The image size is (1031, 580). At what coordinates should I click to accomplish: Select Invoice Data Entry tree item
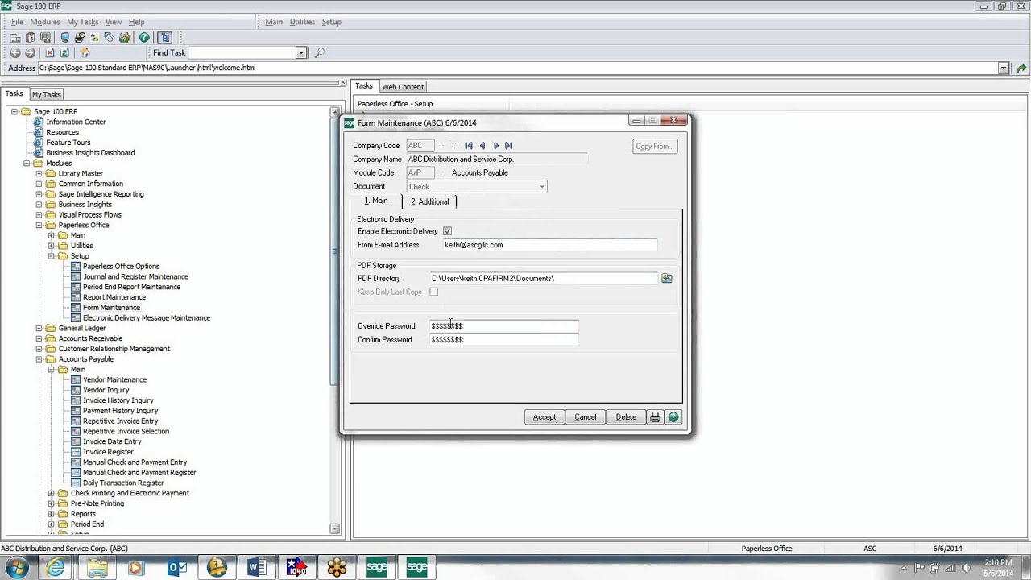pos(112,441)
